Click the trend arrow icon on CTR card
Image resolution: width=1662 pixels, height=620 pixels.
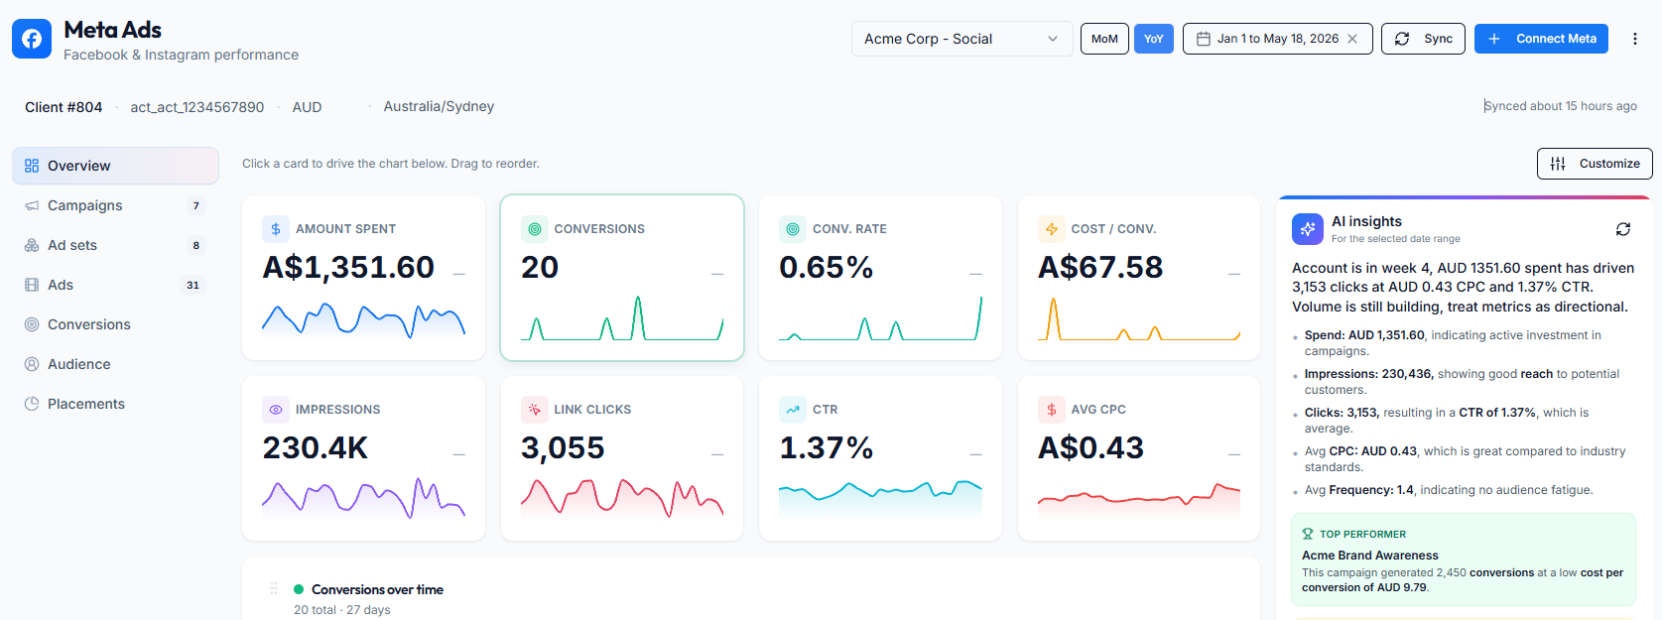(793, 410)
